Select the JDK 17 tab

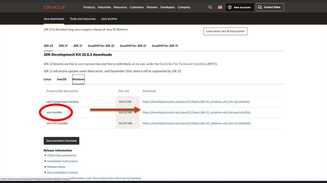coord(78,46)
